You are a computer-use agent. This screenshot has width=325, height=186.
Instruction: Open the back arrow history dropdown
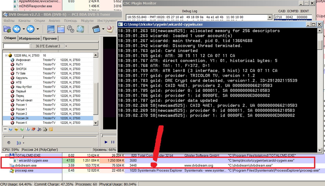[24, 29]
